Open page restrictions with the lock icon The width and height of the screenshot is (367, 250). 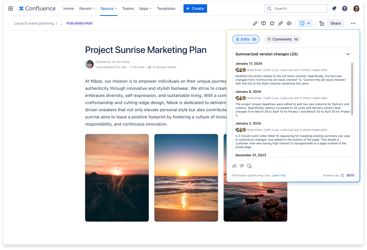(x=322, y=23)
